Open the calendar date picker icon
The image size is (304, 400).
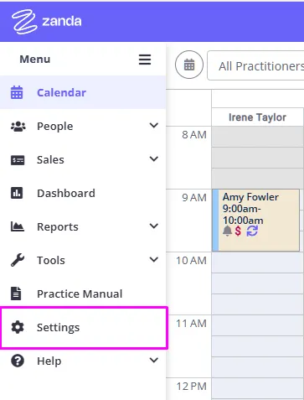tap(189, 65)
